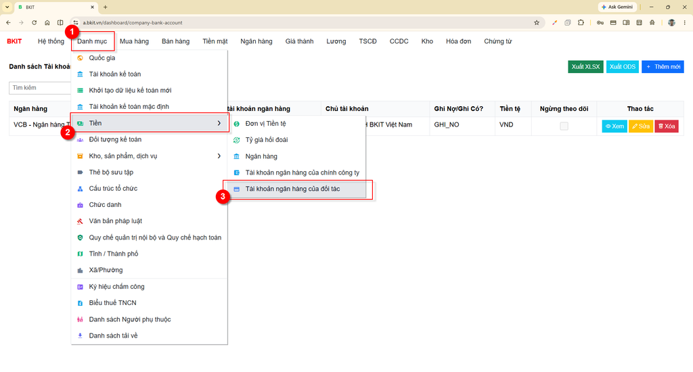This screenshot has height=372, width=693.
Task: Open the Hóa đơn menu
Action: click(x=458, y=41)
